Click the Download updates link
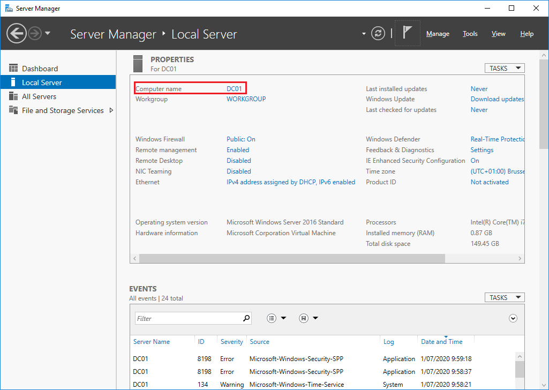The height and width of the screenshot is (390, 549). pyautogui.click(x=497, y=99)
